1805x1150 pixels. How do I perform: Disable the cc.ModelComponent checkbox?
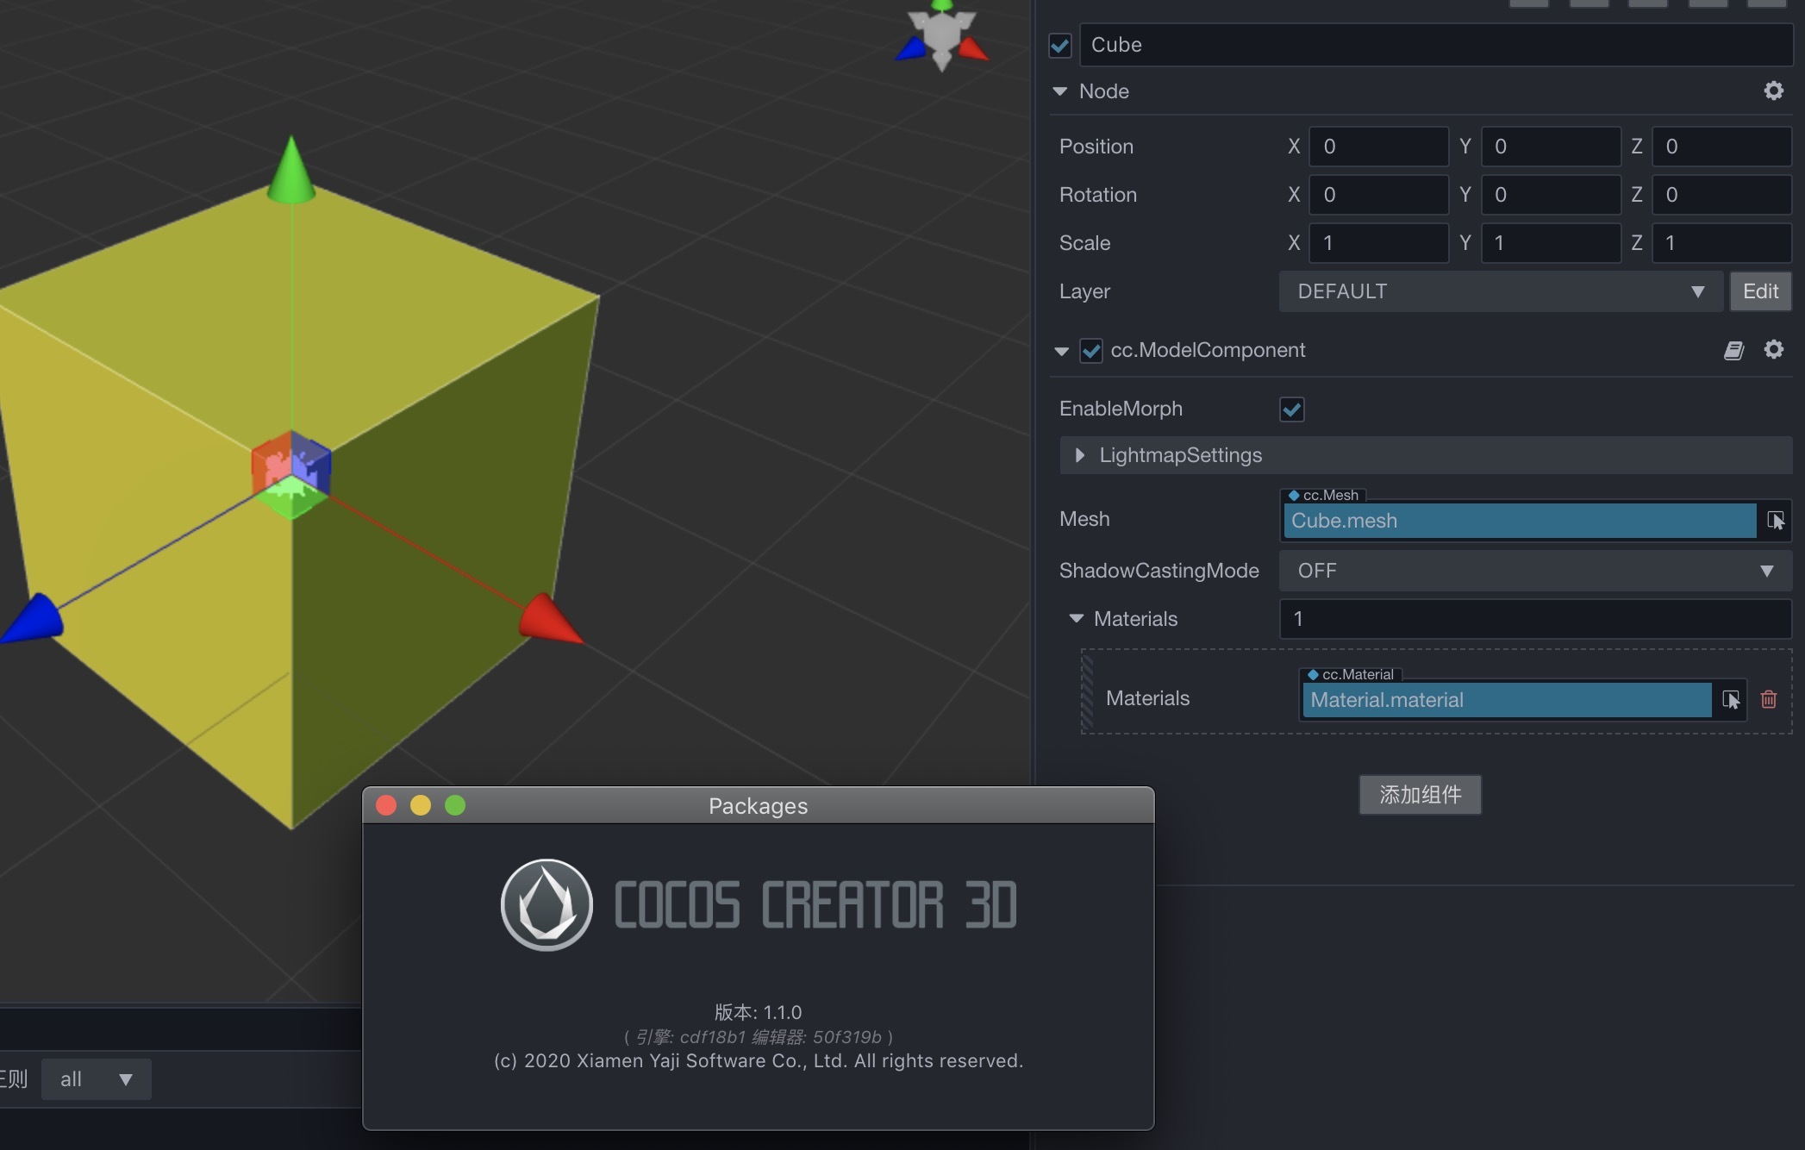(x=1091, y=350)
